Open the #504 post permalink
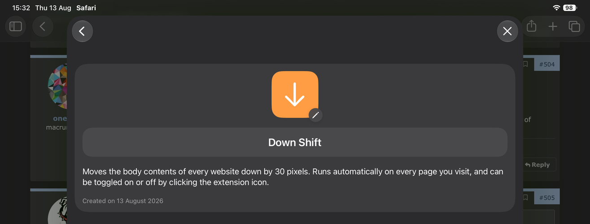Image resolution: width=590 pixels, height=224 pixels. [x=547, y=64]
